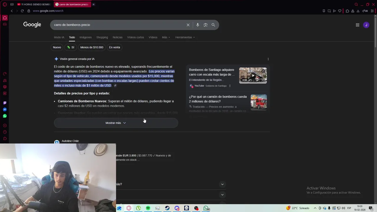Viewport: 377px width, 212px height.
Task: Open '¿Por qué un camión de bomberos cuesta' article
Action: [218, 99]
